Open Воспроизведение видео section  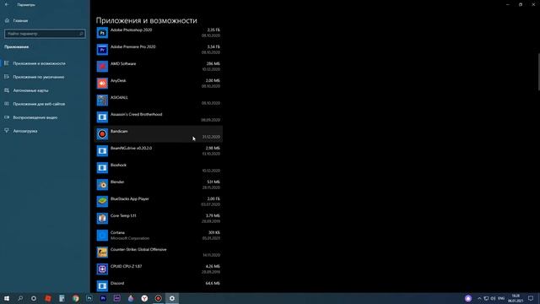[x=35, y=117]
